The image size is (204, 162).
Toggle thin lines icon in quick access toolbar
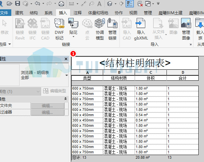(130, 4)
